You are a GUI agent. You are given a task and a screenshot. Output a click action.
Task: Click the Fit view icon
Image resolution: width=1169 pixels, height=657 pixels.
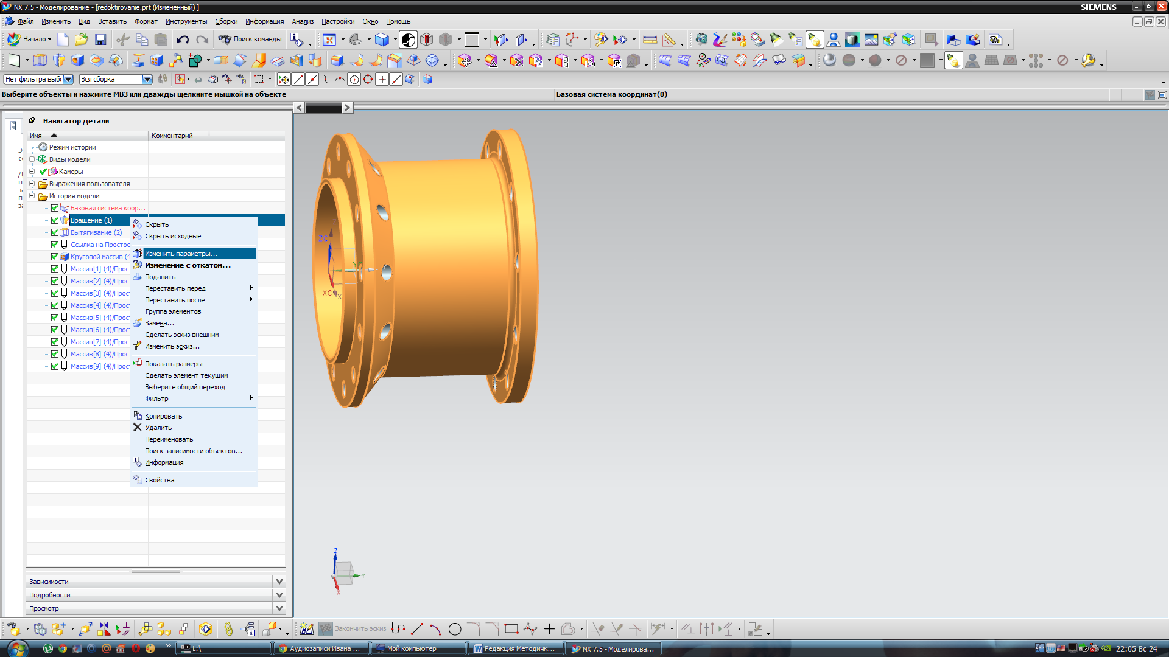[329, 40]
